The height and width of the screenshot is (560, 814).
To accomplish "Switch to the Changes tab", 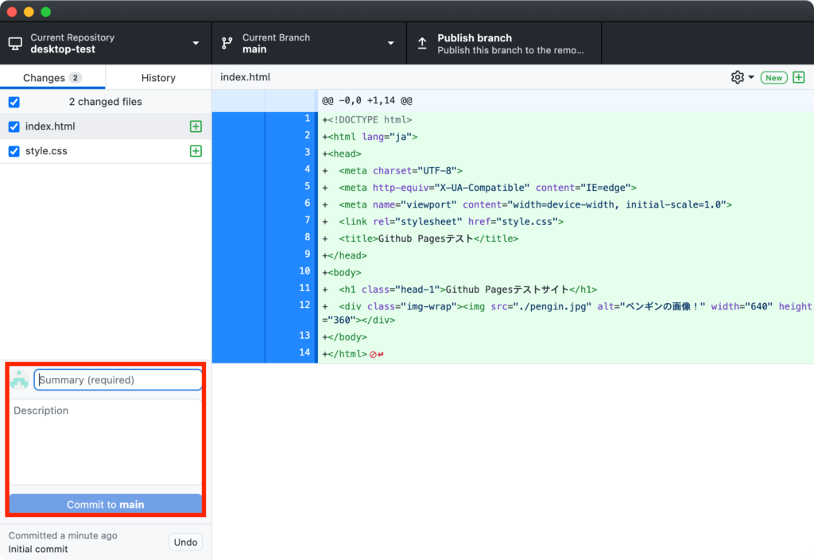I will point(52,77).
